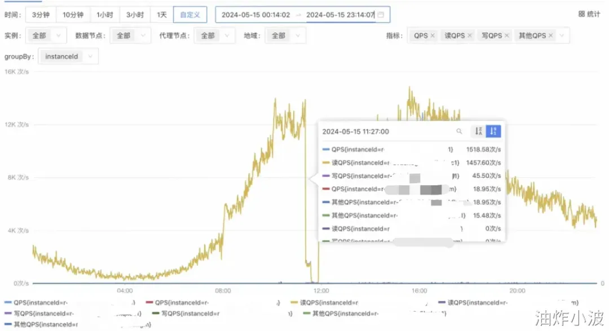
Task: Click the tooltip search icon
Action: pyautogui.click(x=459, y=131)
